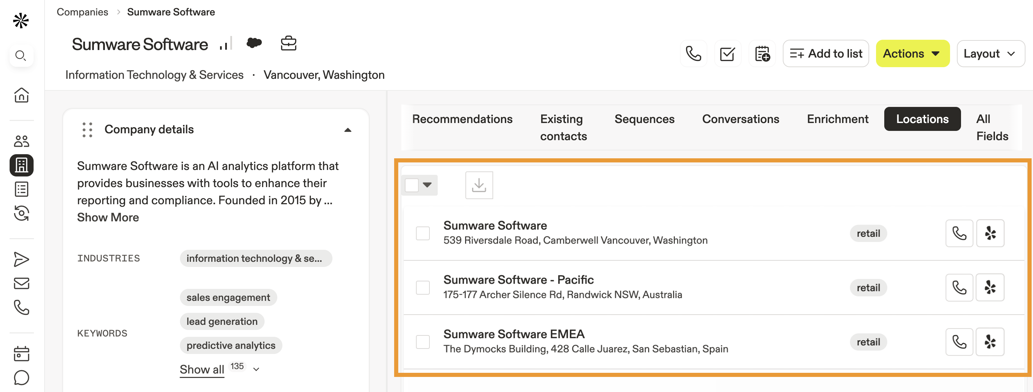Image resolution: width=1033 pixels, height=392 pixels.
Task: Click the Add to list button
Action: [x=826, y=54]
